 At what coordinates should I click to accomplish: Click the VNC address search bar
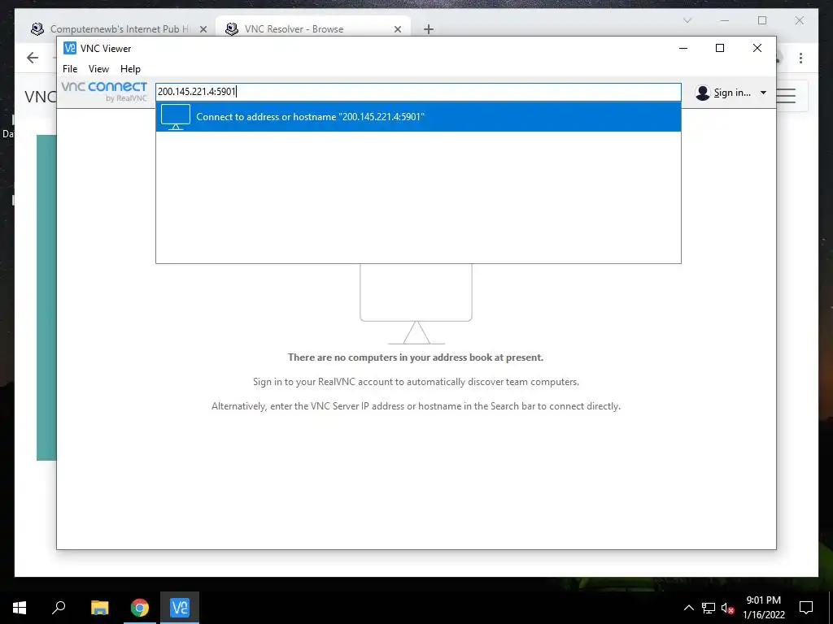[418, 92]
